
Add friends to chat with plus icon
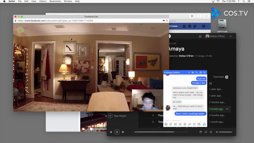pos(189,72)
